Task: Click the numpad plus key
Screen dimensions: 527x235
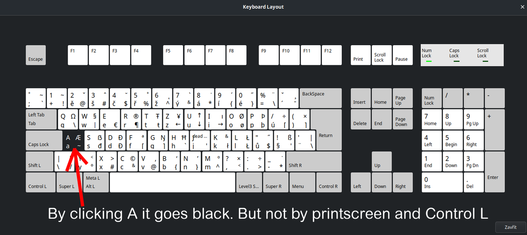Action: coord(495,130)
